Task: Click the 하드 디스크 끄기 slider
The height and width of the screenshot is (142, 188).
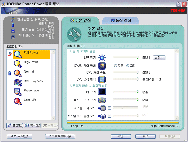Action: point(126,100)
